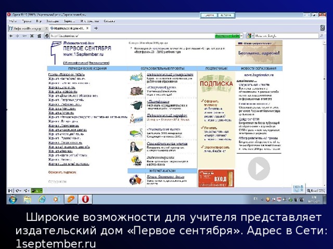Launch Internet Explorer from the taskbar
Screen dimensions: 333x249
point(42,199)
